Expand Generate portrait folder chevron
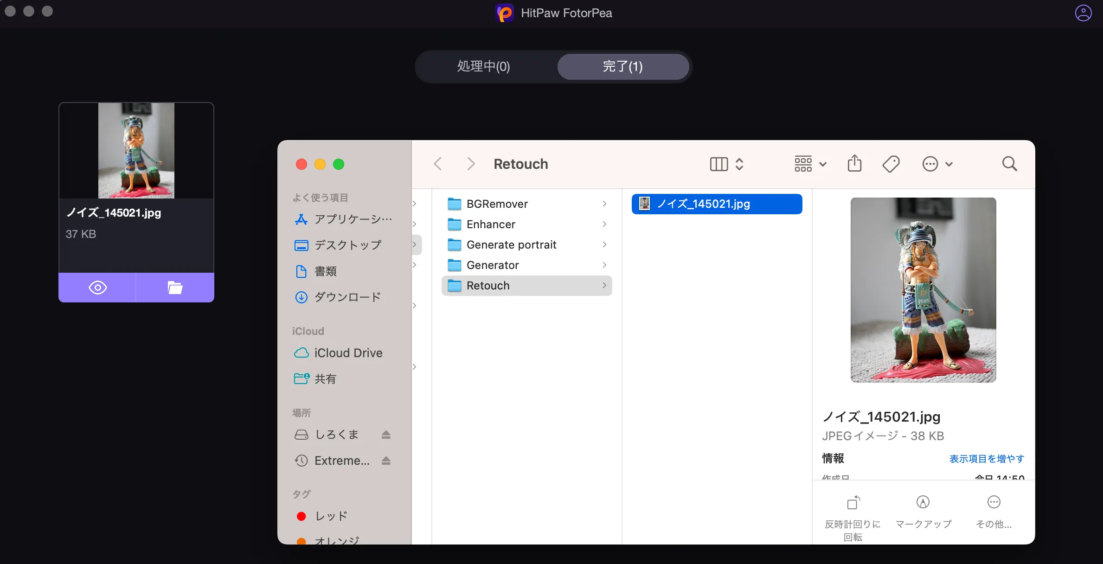Viewport: 1103px width, 564px height. pyautogui.click(x=604, y=245)
